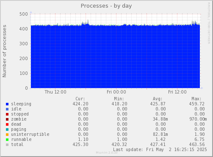
Task: Click sleeping average value 425.87
Action: (158, 104)
